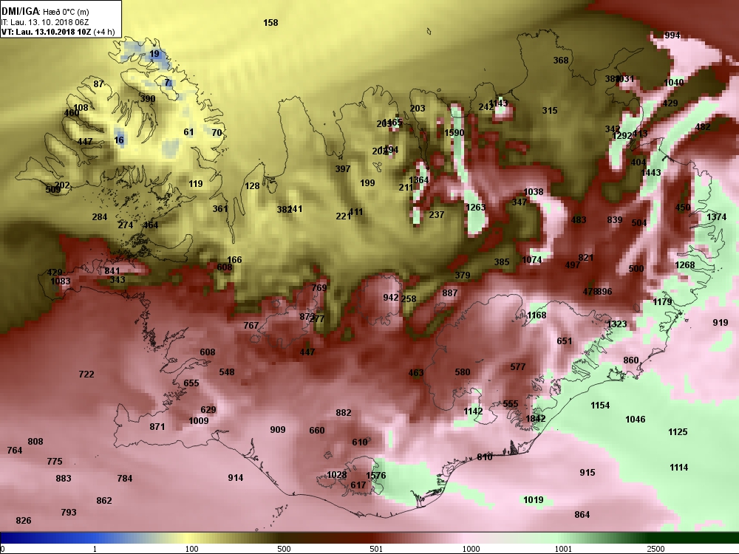Click the map value 1083
739x554 pixels.
click(61, 281)
